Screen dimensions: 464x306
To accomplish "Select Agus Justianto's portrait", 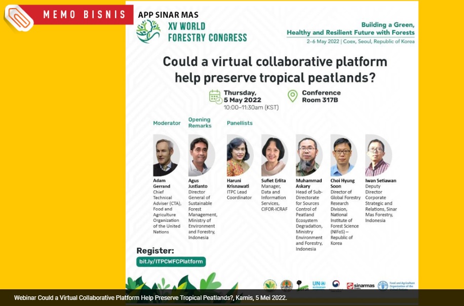I will click(x=201, y=155).
